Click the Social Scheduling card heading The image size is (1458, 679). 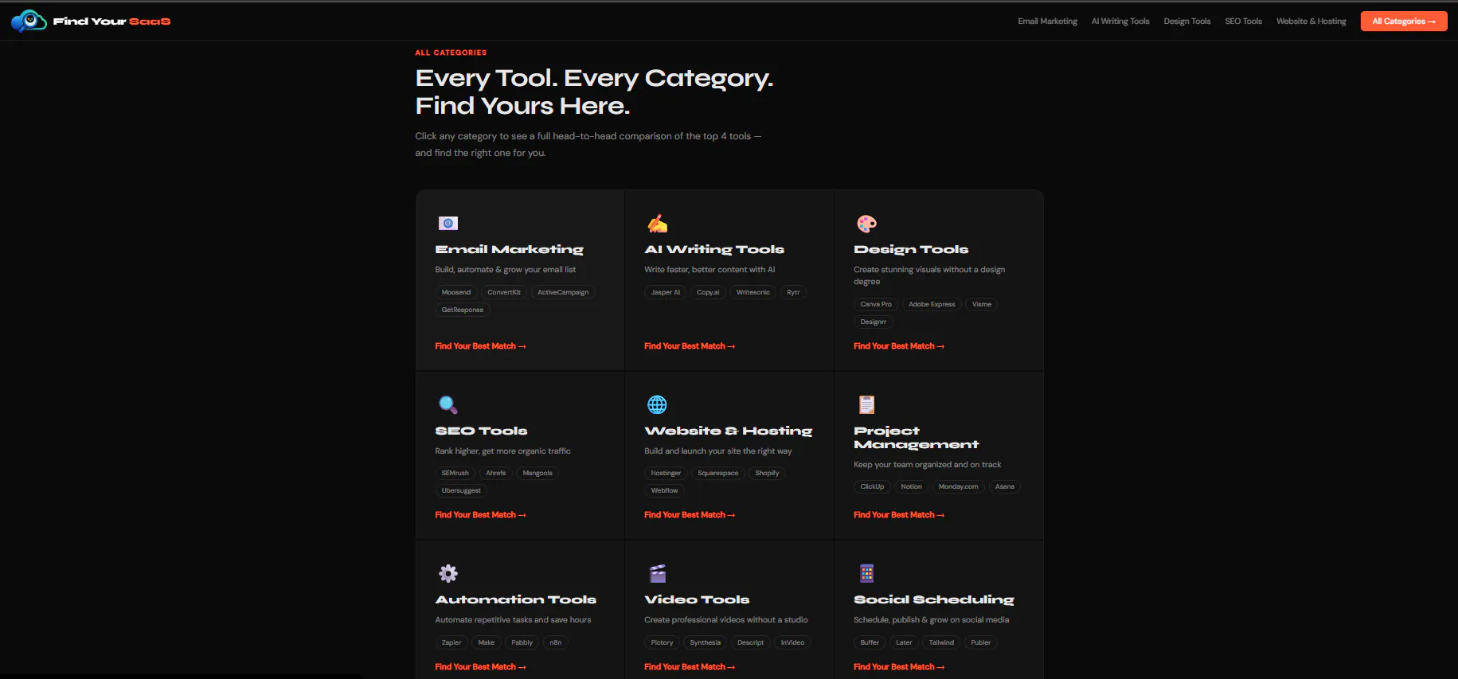(933, 599)
